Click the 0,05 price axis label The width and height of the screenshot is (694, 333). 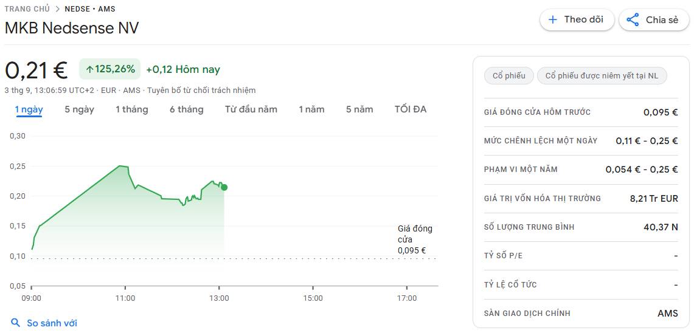click(18, 287)
